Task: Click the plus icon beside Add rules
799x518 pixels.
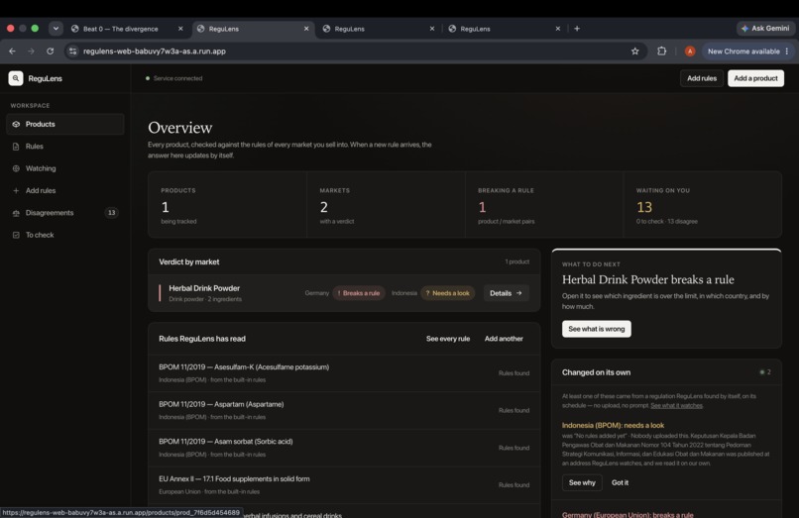Action: pos(16,190)
